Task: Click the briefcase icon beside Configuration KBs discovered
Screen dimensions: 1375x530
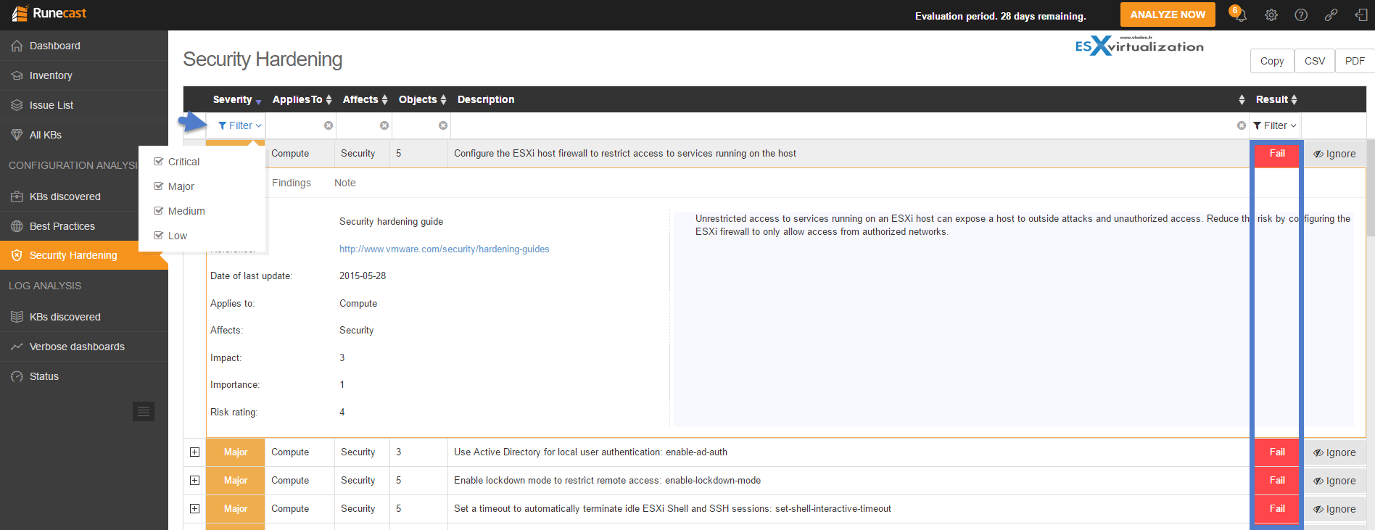Action: pos(17,196)
